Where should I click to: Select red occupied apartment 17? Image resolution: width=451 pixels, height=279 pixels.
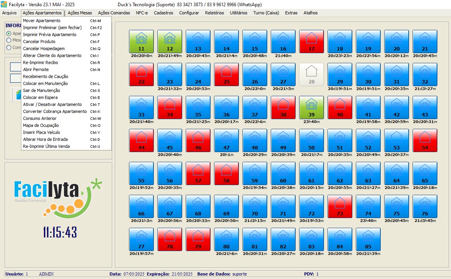(312, 42)
